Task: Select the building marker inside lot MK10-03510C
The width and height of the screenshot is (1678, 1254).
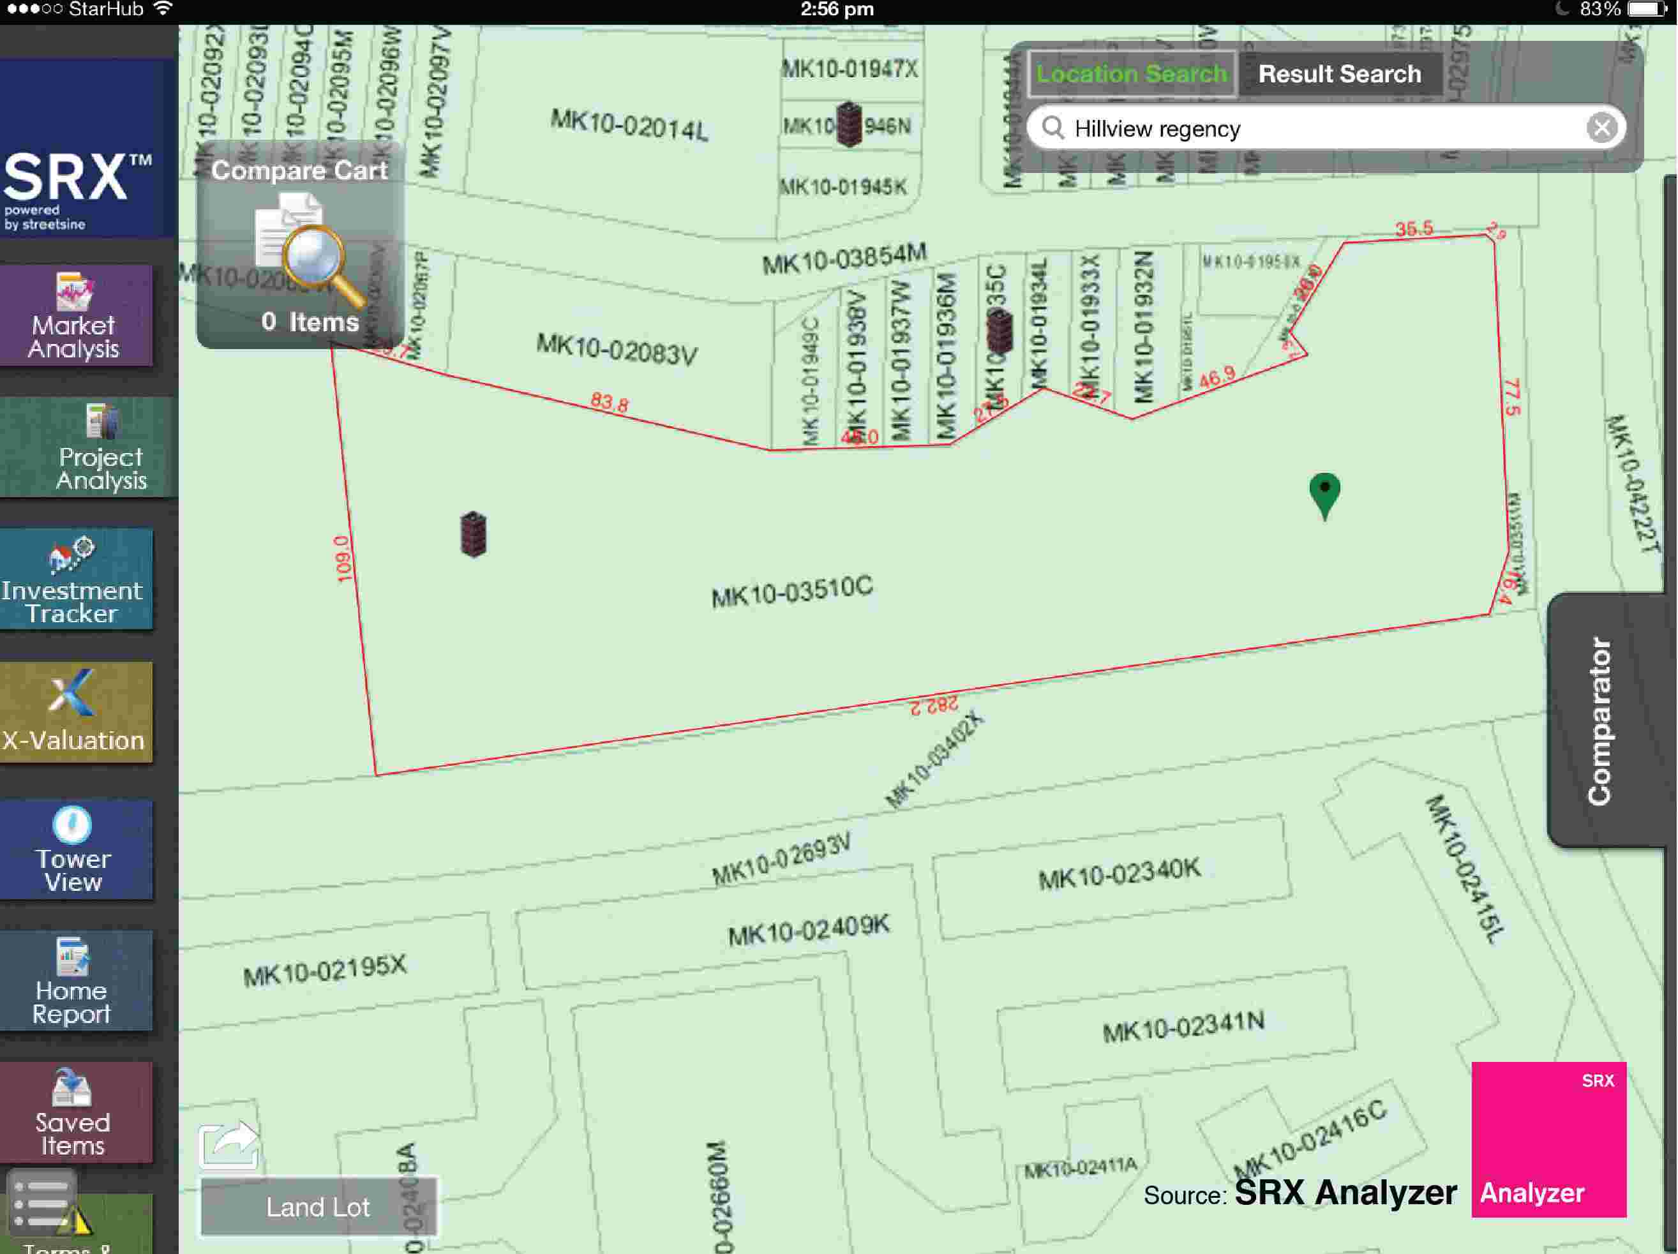Action: [474, 534]
